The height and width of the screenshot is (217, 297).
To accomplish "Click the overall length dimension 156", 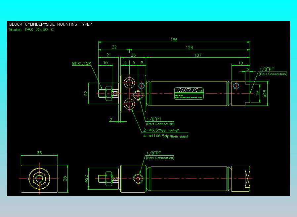I will tap(174, 40).
